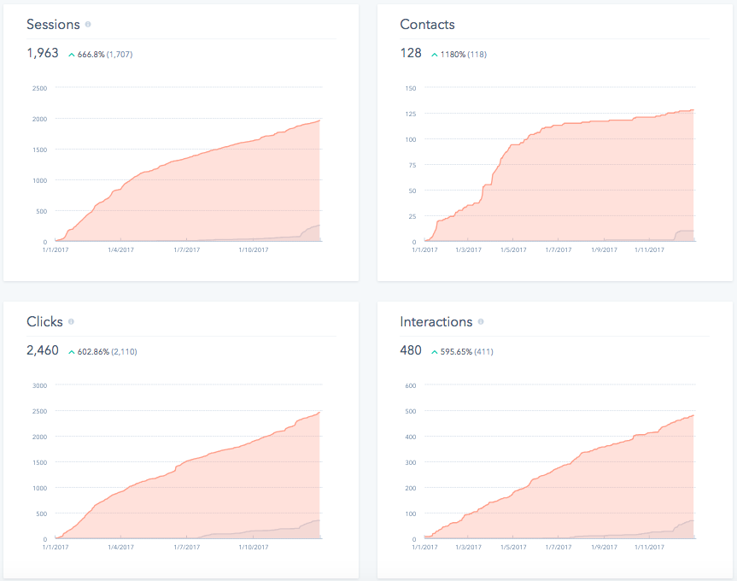Screen dimensions: 737x581
Task: Click the 1500 y-axis label on Sessions chart
Action: click(x=39, y=150)
